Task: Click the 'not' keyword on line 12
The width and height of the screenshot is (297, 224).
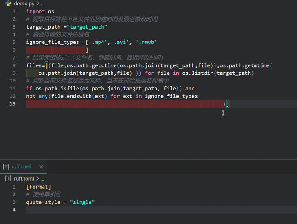Action: [30, 96]
